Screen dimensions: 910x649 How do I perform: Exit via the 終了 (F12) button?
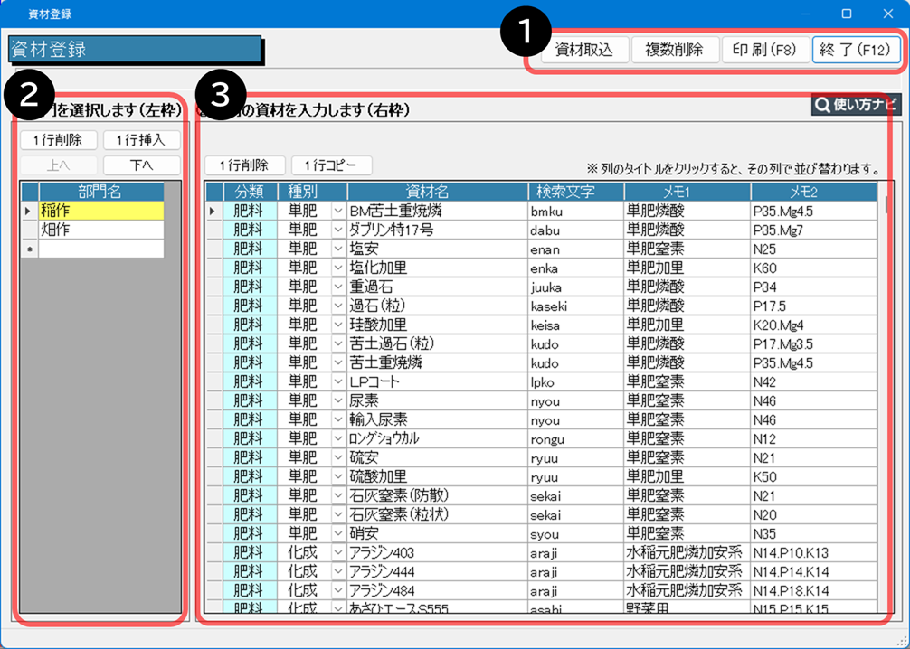pos(856,50)
